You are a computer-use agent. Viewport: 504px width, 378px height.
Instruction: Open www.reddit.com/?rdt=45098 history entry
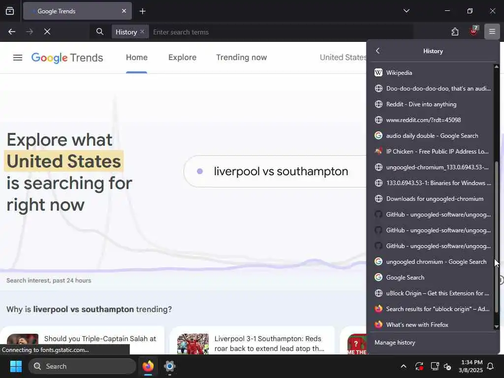[433, 120]
